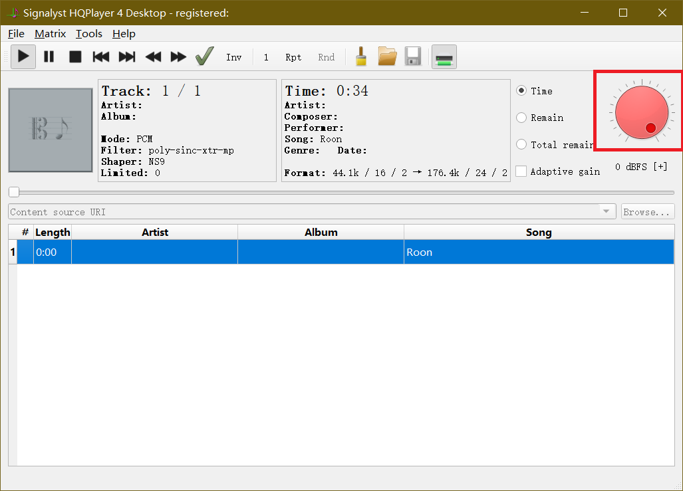This screenshot has height=491, width=683.
Task: Save playlist with floppy disk icon
Action: click(413, 57)
